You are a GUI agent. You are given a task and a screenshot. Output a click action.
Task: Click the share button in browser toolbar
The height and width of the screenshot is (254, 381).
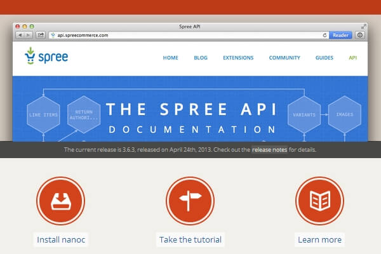coord(41,36)
